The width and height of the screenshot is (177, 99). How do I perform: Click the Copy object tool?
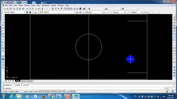click(174, 20)
